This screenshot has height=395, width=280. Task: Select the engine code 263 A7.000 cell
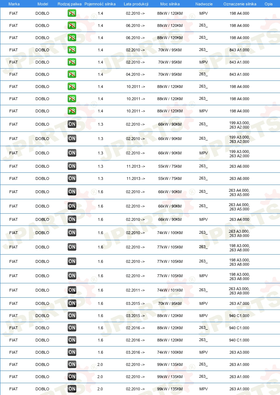tap(239, 303)
